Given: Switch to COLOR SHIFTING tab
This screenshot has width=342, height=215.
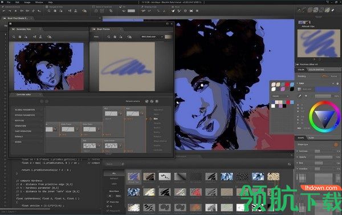Looking at the screenshot, I should 316,70.
